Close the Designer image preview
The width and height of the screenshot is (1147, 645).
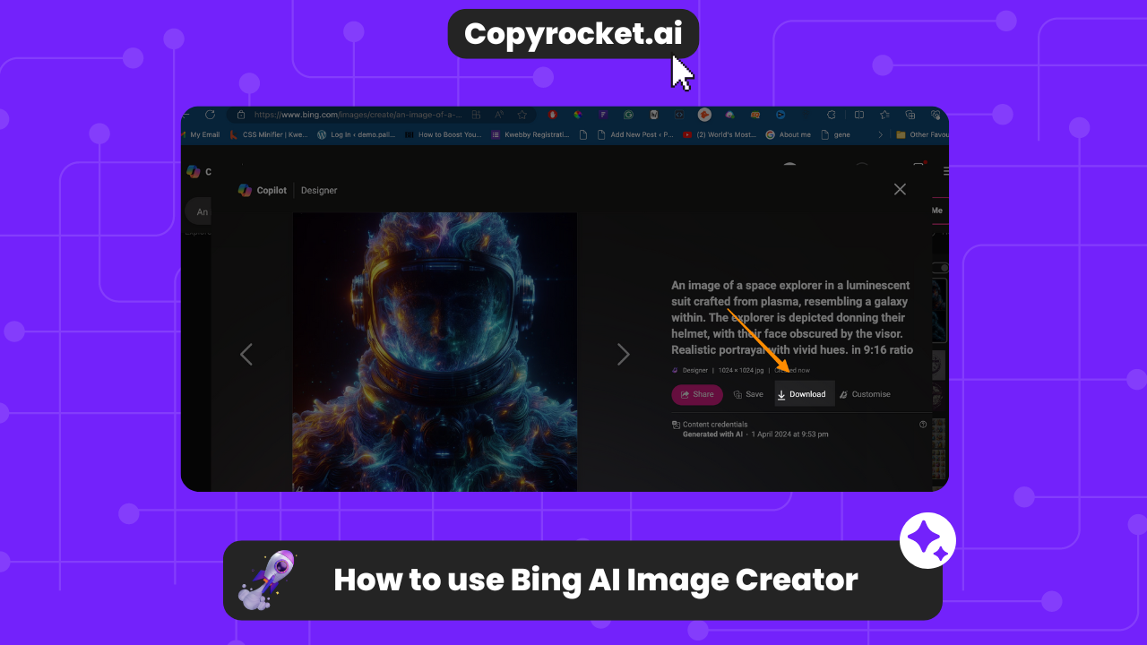point(900,189)
